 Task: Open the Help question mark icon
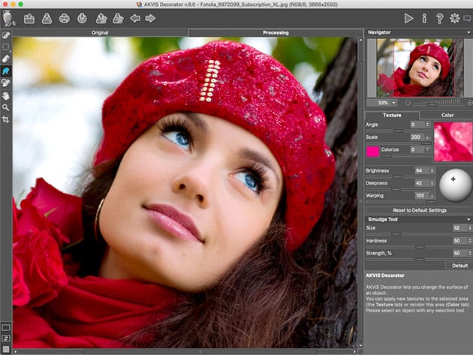point(439,18)
